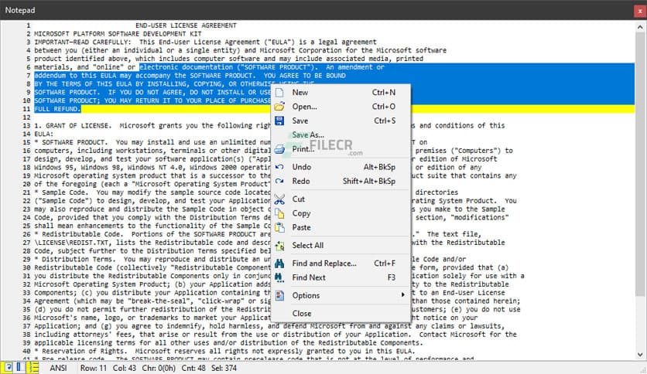The height and width of the screenshot is (374, 647).
Task: Expand the Options submenu arrow
Action: tap(402, 295)
